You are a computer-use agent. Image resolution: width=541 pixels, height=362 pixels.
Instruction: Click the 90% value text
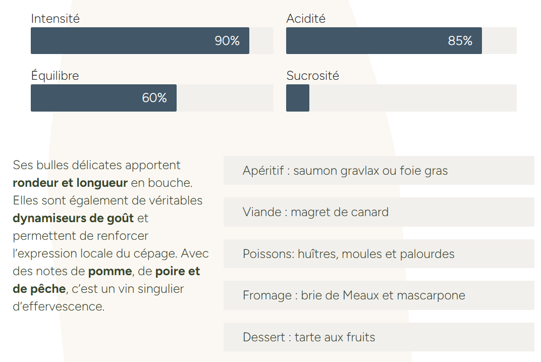click(227, 41)
